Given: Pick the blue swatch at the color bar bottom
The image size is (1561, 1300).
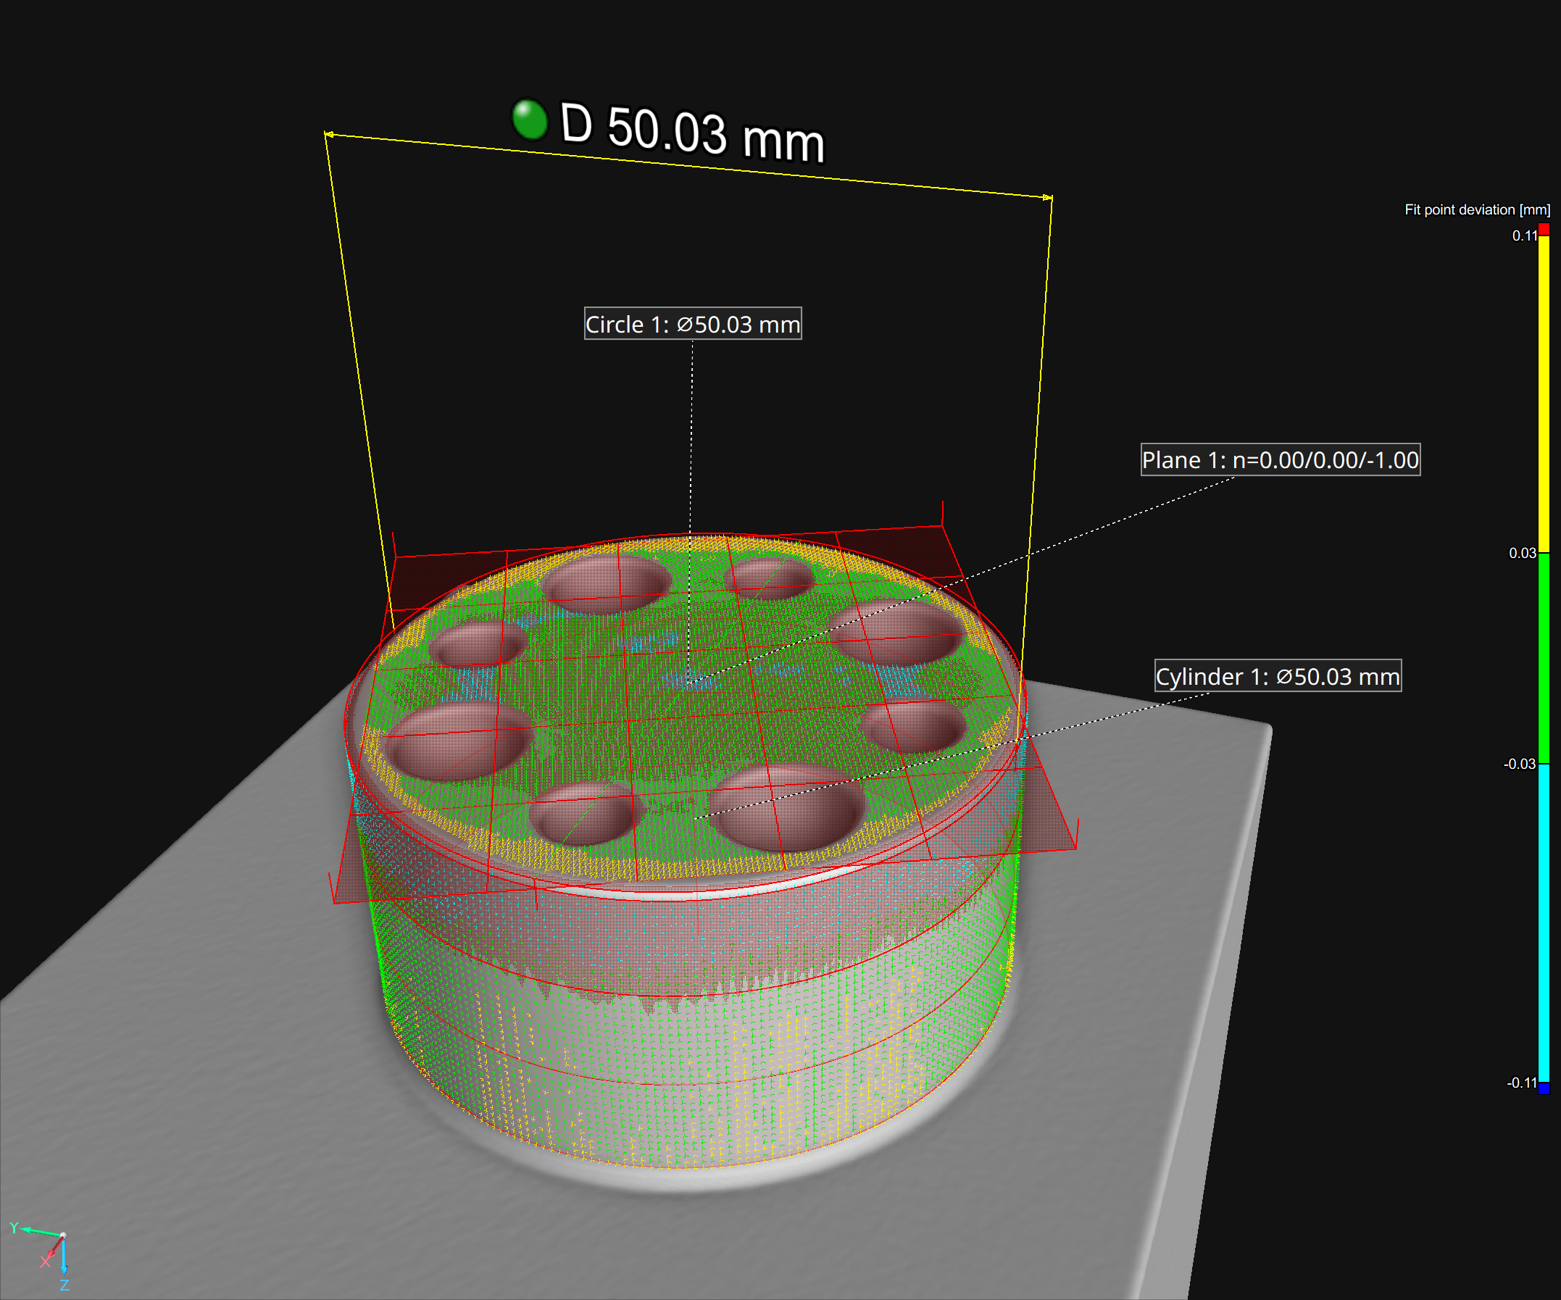Looking at the screenshot, I should 1544,1088.
